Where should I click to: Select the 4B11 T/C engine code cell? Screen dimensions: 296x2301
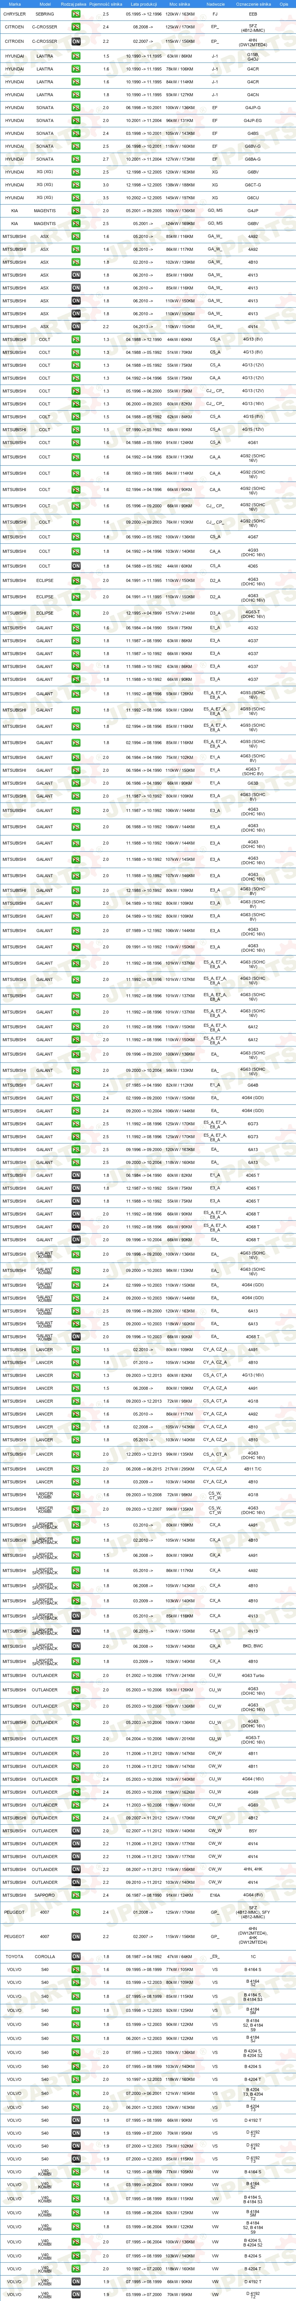[253, 1469]
